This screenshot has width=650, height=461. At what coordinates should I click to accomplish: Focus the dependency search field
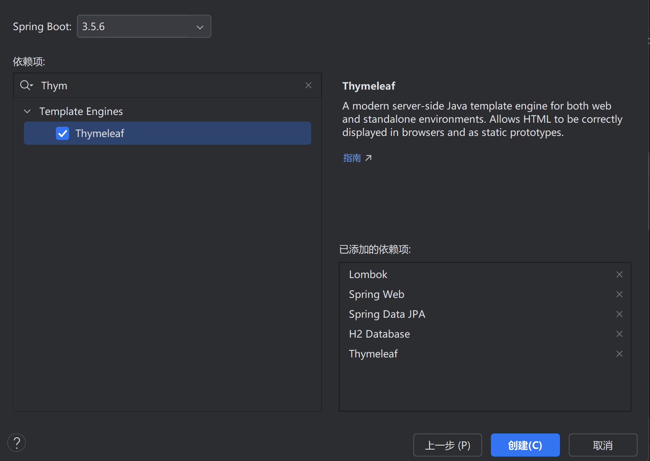pyautogui.click(x=167, y=85)
